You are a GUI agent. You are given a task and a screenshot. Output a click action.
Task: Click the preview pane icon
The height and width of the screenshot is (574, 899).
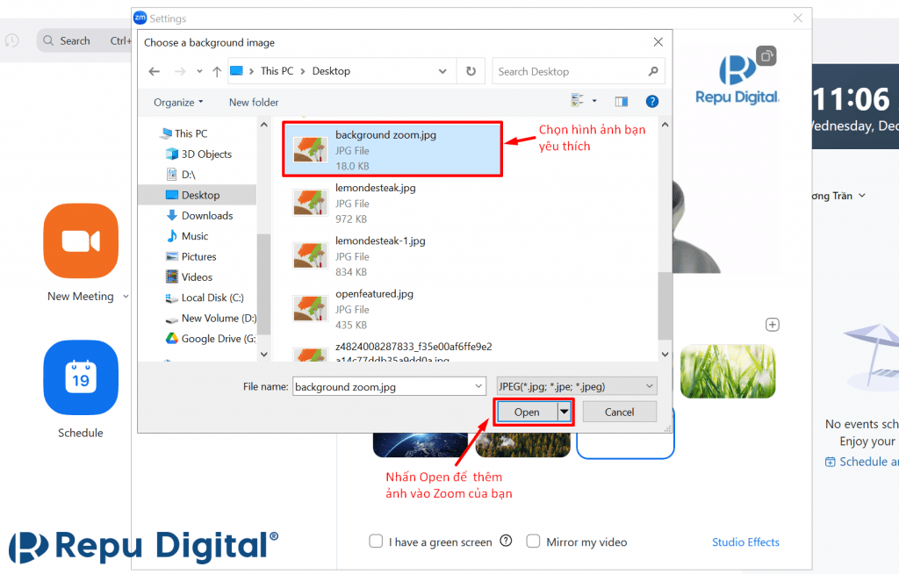click(x=622, y=101)
